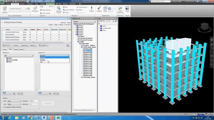Image resolution: width=214 pixels, height=120 pixels.
Task: Expand Structural Columns tree node
Action: pyautogui.click(x=78, y=38)
